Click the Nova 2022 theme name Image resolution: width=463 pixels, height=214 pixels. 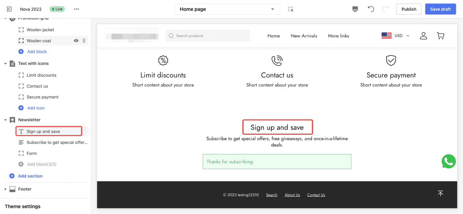(x=31, y=9)
